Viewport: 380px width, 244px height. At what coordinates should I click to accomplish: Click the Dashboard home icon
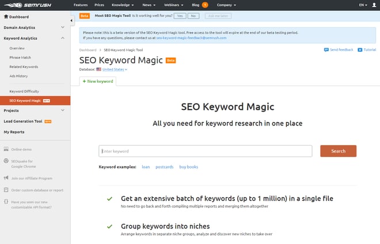click(6, 17)
